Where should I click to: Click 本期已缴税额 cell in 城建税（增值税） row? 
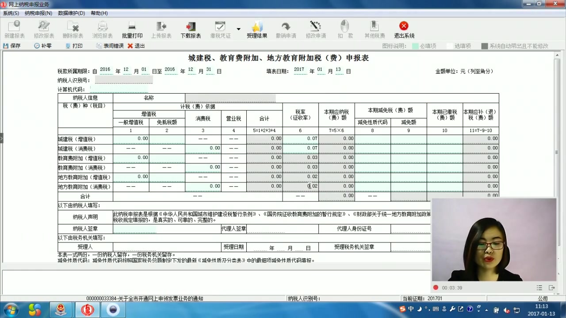[444, 139]
